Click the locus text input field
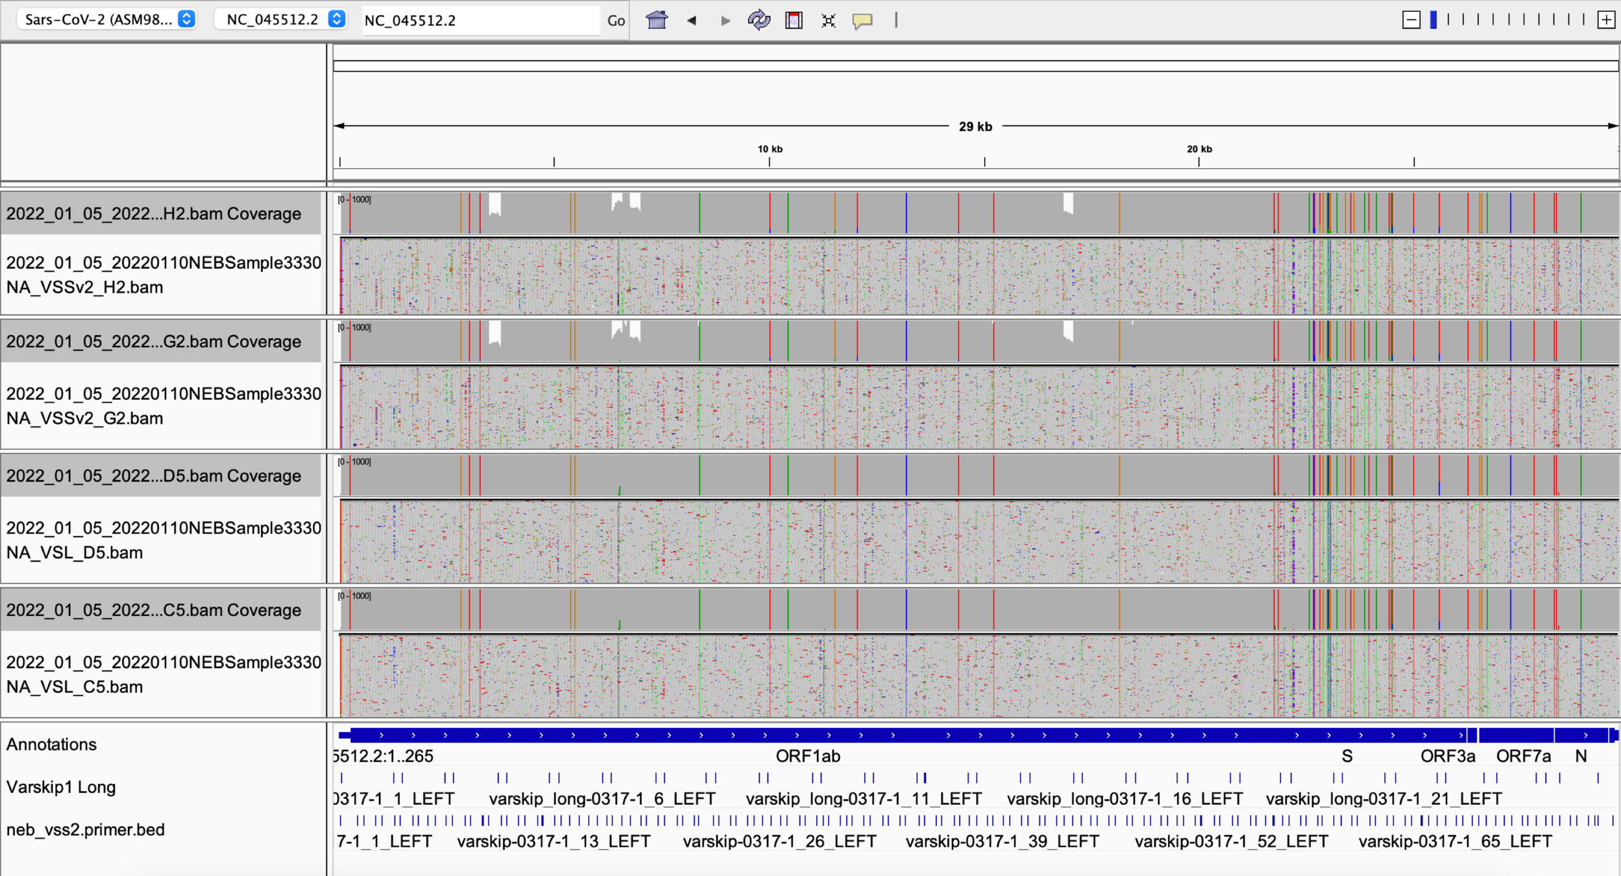 pos(480,20)
